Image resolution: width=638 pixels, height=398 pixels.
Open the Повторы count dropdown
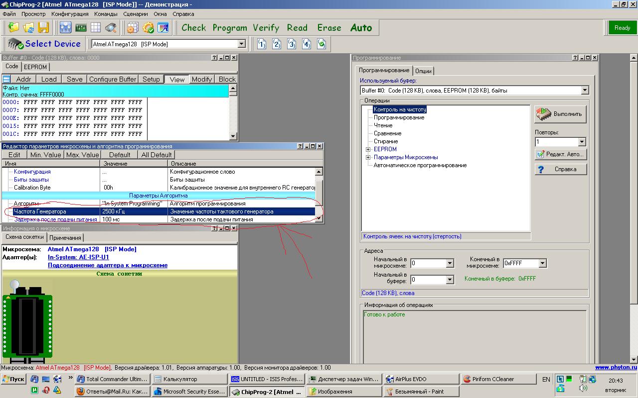tap(582, 142)
